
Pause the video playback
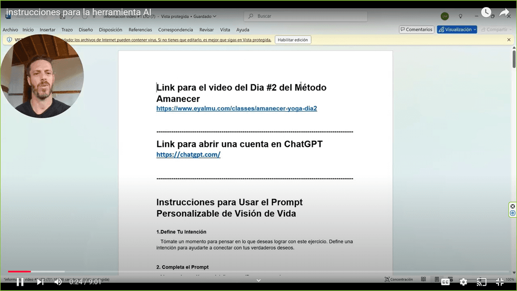click(20, 282)
